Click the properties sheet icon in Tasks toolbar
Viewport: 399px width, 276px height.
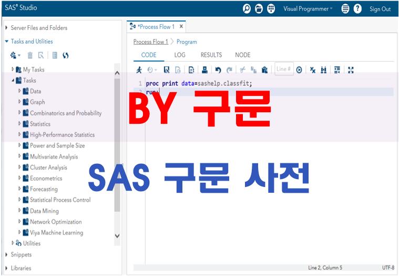55,55
